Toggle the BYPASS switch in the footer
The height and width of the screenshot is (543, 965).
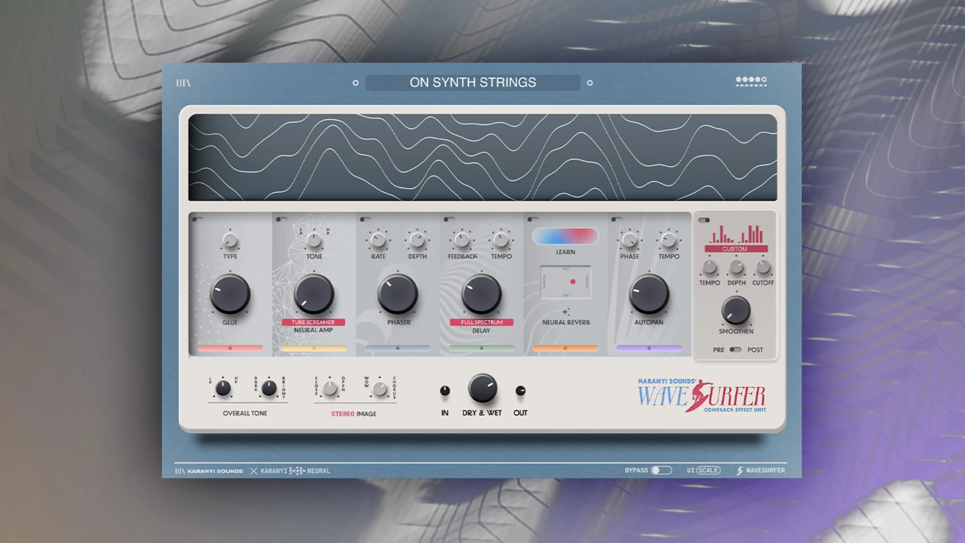click(661, 470)
